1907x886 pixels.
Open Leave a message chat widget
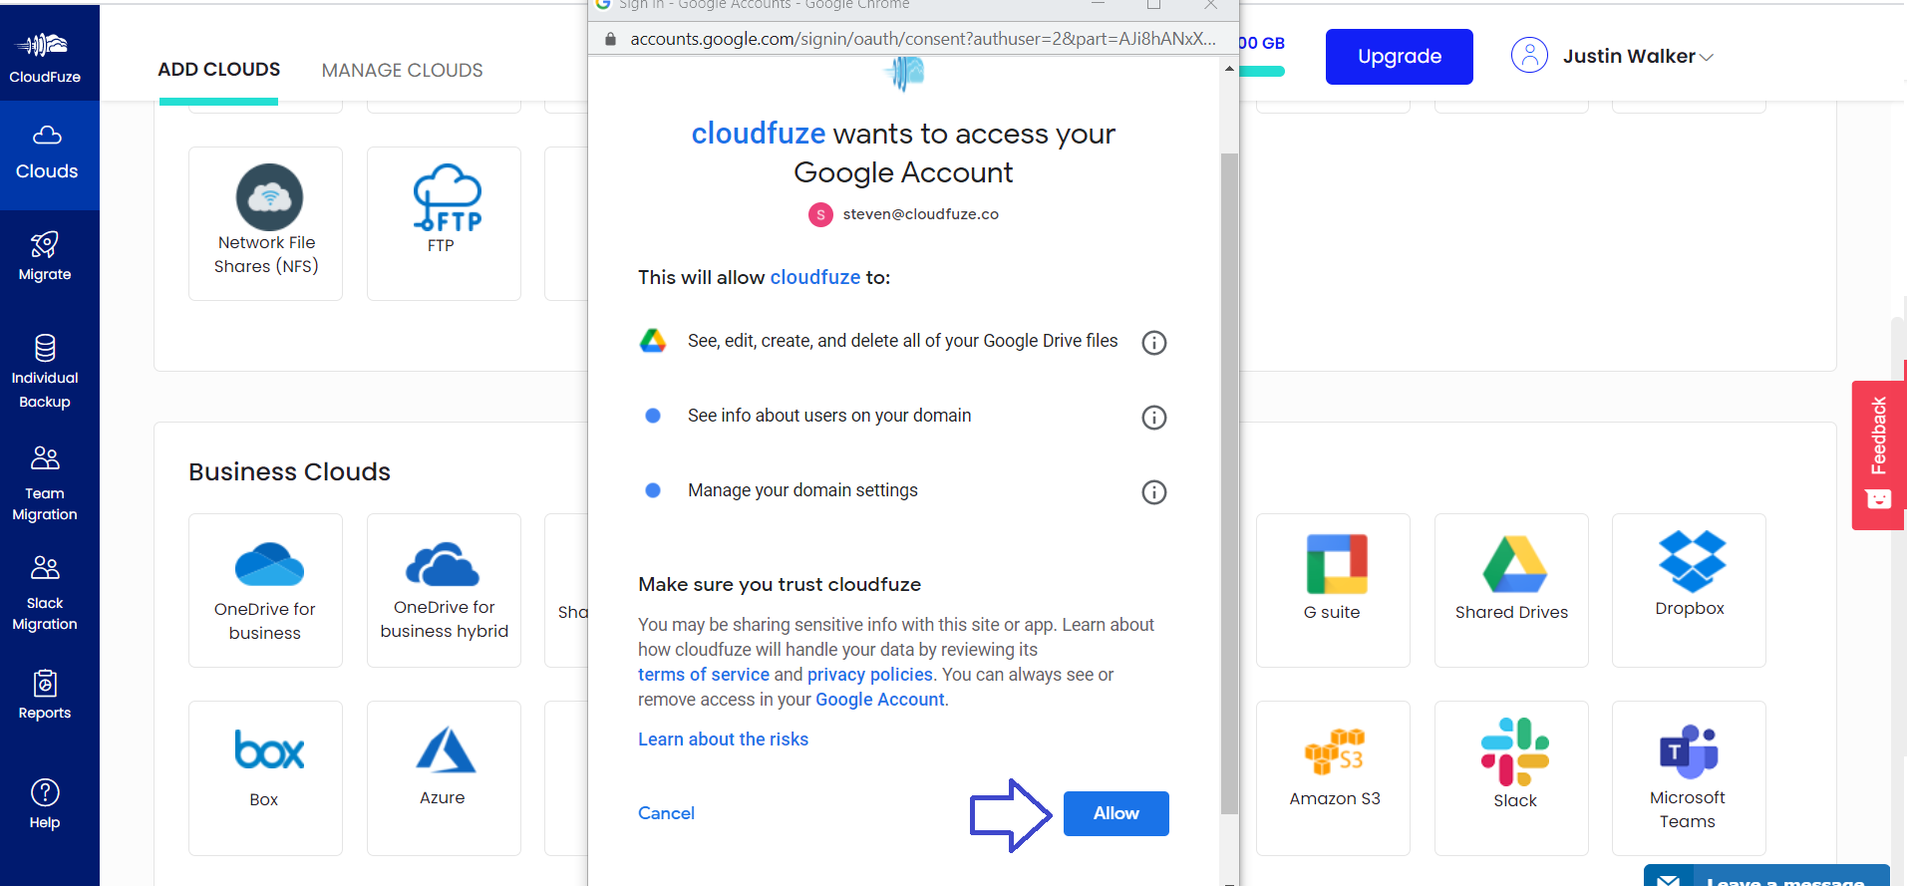[x=1765, y=876]
